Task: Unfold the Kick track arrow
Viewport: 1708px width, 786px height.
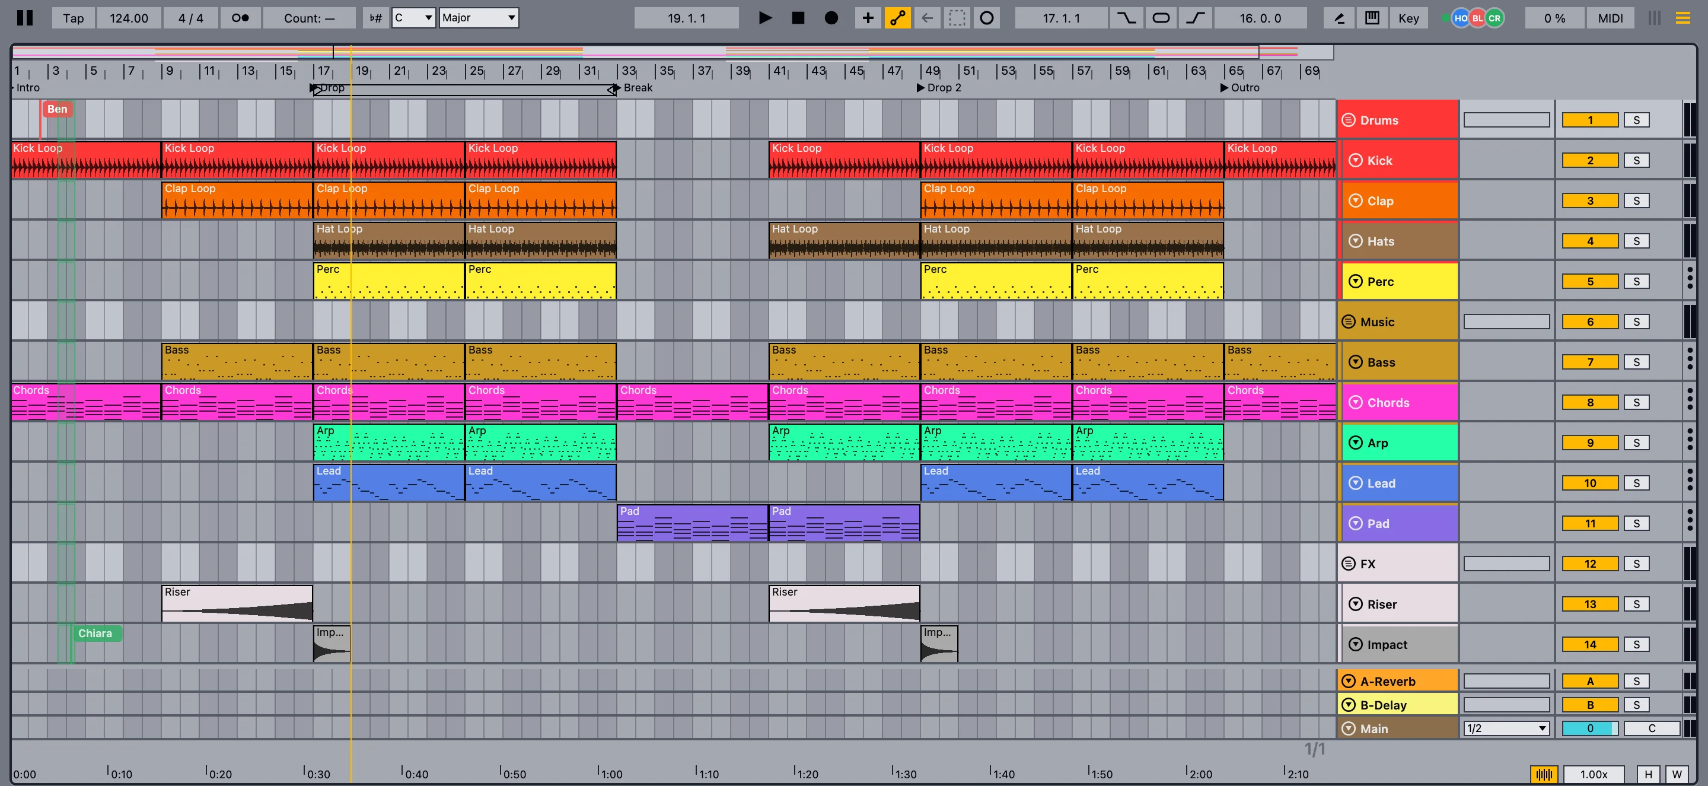Action: (1356, 161)
